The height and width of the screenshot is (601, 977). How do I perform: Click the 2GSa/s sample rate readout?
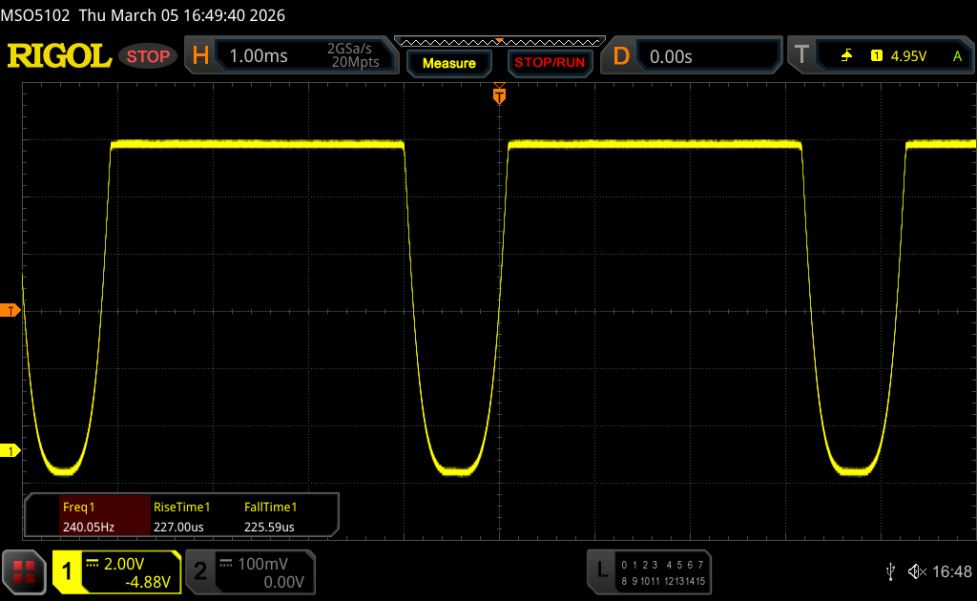click(x=349, y=49)
